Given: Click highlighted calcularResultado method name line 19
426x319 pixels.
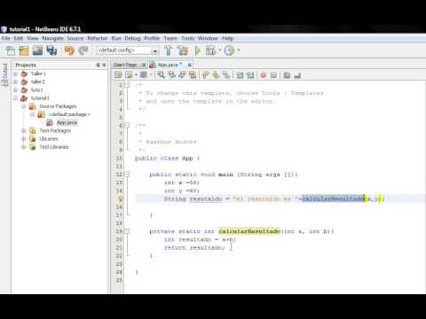Looking at the screenshot, I should pyautogui.click(x=249, y=231).
